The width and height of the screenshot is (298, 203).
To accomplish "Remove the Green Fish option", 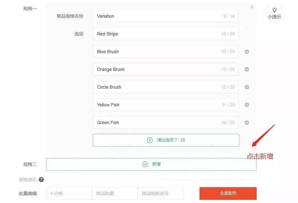I will 247,123.
